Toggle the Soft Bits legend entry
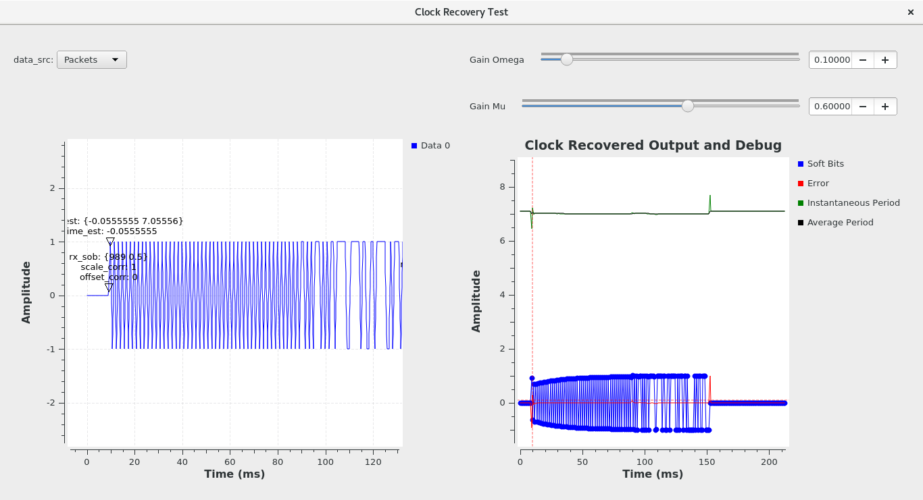Screen dimensions: 923x500 [x=821, y=164]
